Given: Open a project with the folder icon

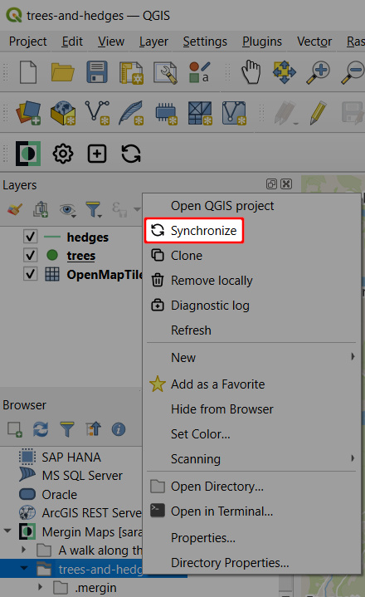Looking at the screenshot, I should tap(62, 72).
